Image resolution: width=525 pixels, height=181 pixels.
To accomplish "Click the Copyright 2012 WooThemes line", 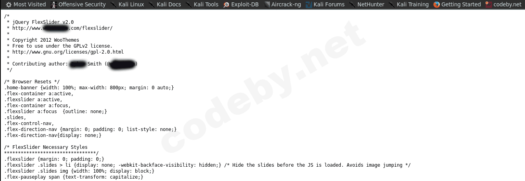I will [x=46, y=40].
